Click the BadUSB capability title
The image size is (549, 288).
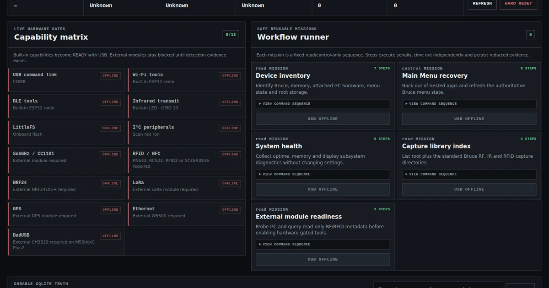click(21, 235)
